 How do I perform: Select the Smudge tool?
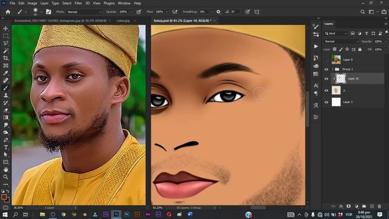pyautogui.click(x=5, y=125)
